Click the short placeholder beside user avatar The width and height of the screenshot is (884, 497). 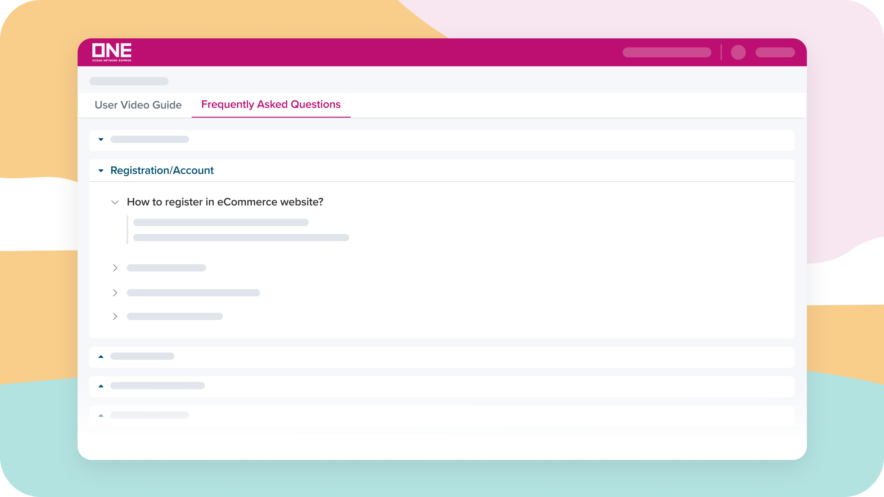775,52
